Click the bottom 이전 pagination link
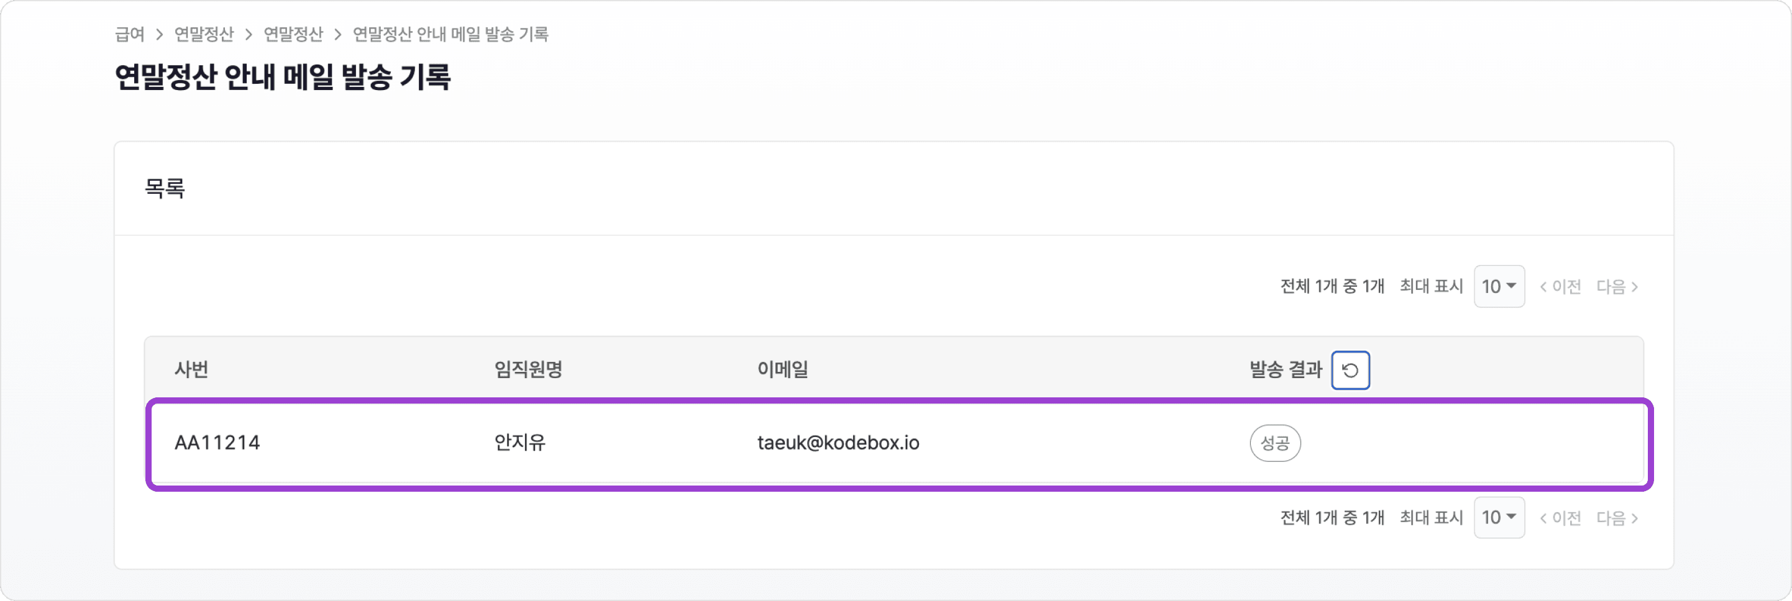1792x601 pixels. pos(1560,518)
